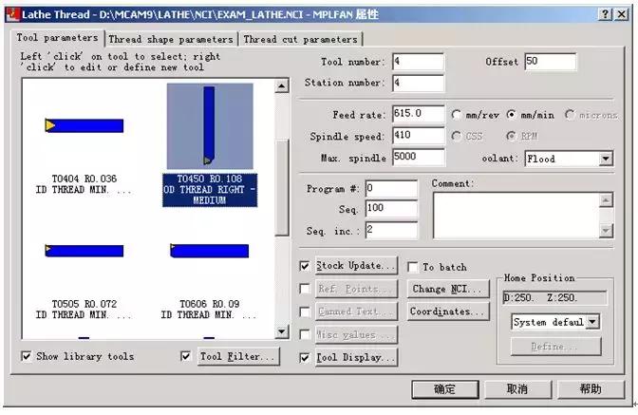The image size is (638, 415).
Task: Cancel with the 取消 button
Action: (517, 389)
